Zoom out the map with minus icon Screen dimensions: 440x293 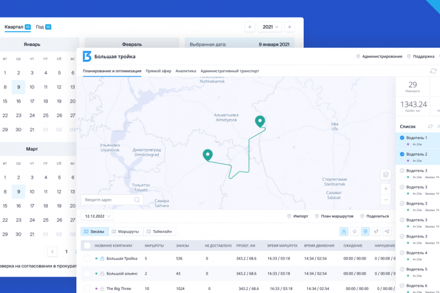click(x=386, y=200)
